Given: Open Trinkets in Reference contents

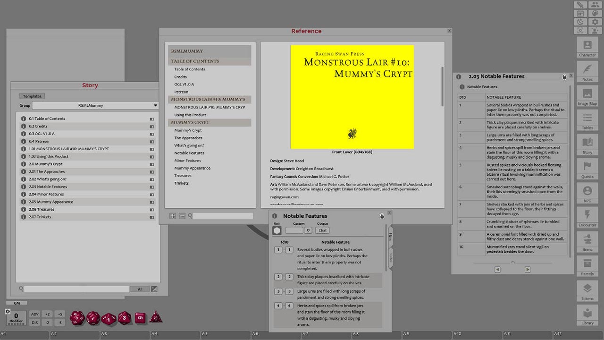Looking at the screenshot, I should point(182,183).
